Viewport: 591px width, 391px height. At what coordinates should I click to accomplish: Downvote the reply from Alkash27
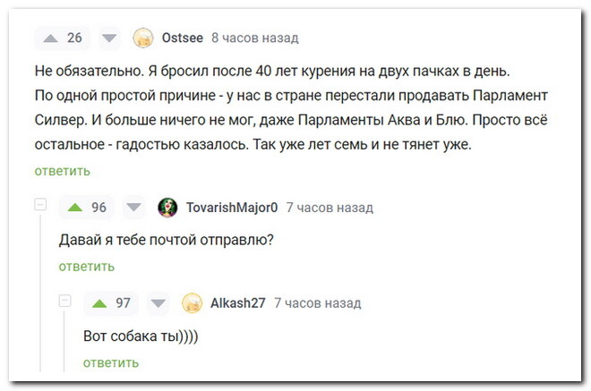(158, 302)
